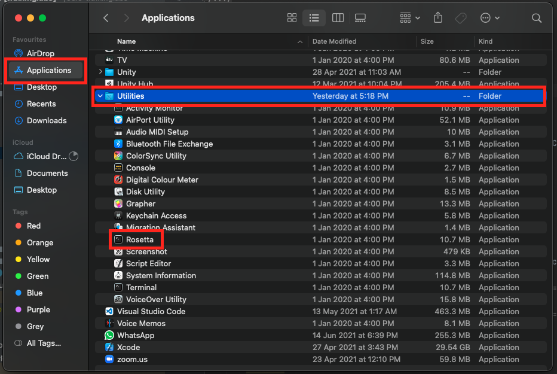Select the Console app icon
The height and width of the screenshot is (374, 557).
tap(118, 168)
